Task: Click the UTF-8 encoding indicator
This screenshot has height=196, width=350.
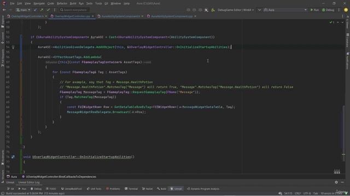Action: click(x=307, y=193)
